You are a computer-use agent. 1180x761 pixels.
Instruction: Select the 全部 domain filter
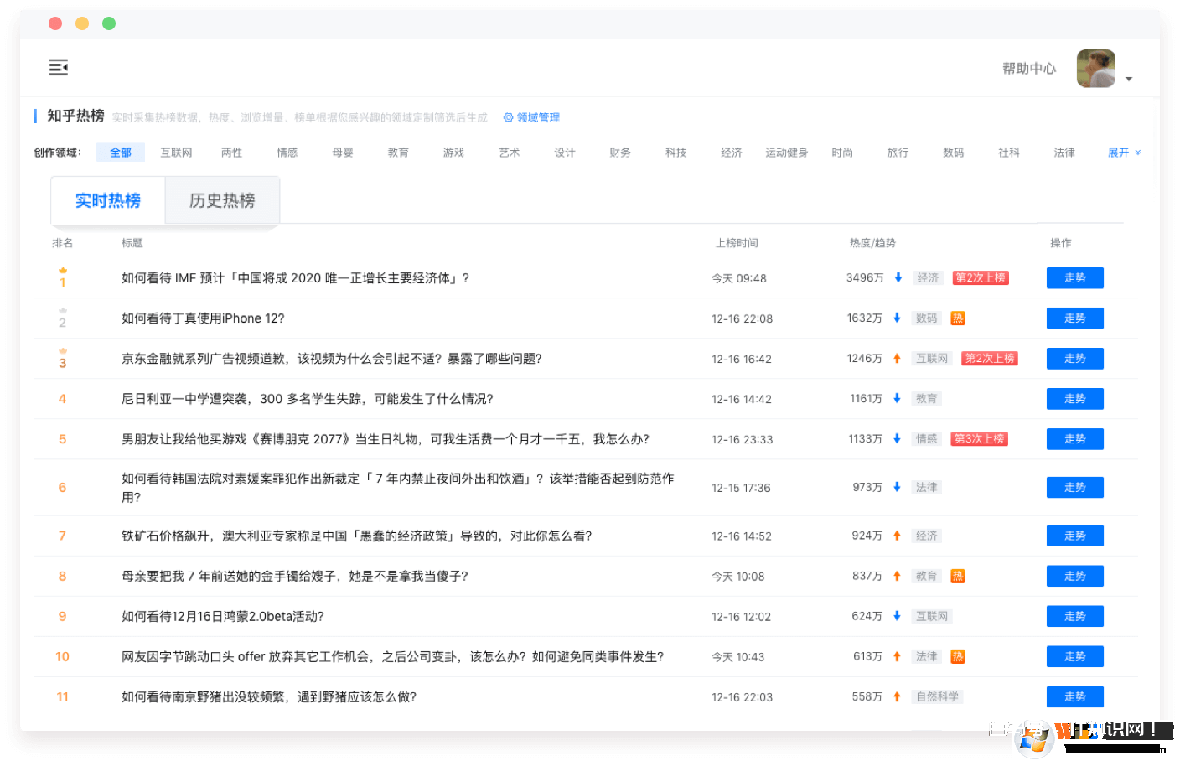tap(121, 153)
